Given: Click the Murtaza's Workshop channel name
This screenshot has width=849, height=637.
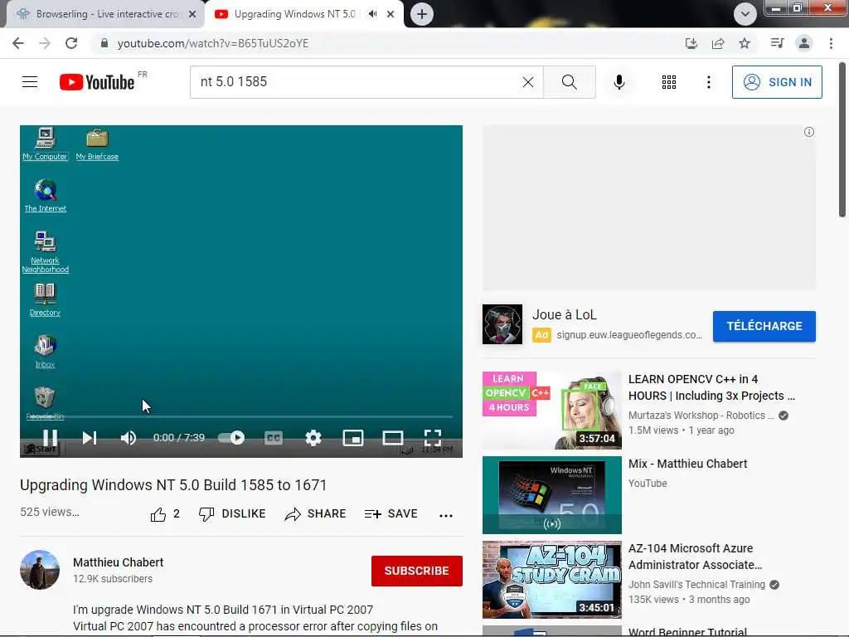Looking at the screenshot, I should [701, 416].
